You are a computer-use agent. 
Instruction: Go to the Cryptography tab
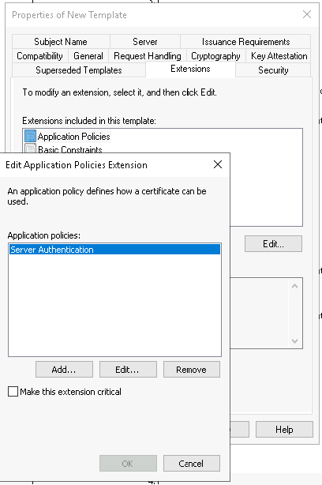(215, 56)
